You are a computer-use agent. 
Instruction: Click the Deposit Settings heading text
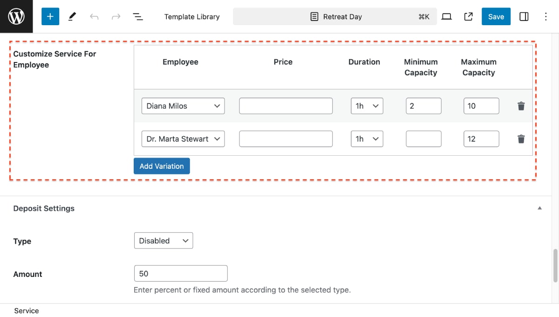44,208
